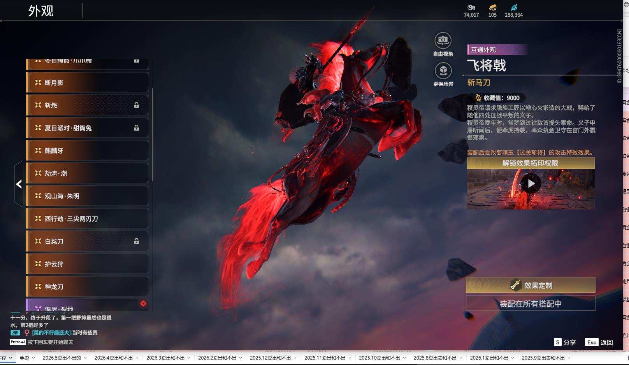Open the 2025.10卖出和不出 tab dropdown arrow
Viewport: 629px width, 365px height.
[x=404, y=358]
